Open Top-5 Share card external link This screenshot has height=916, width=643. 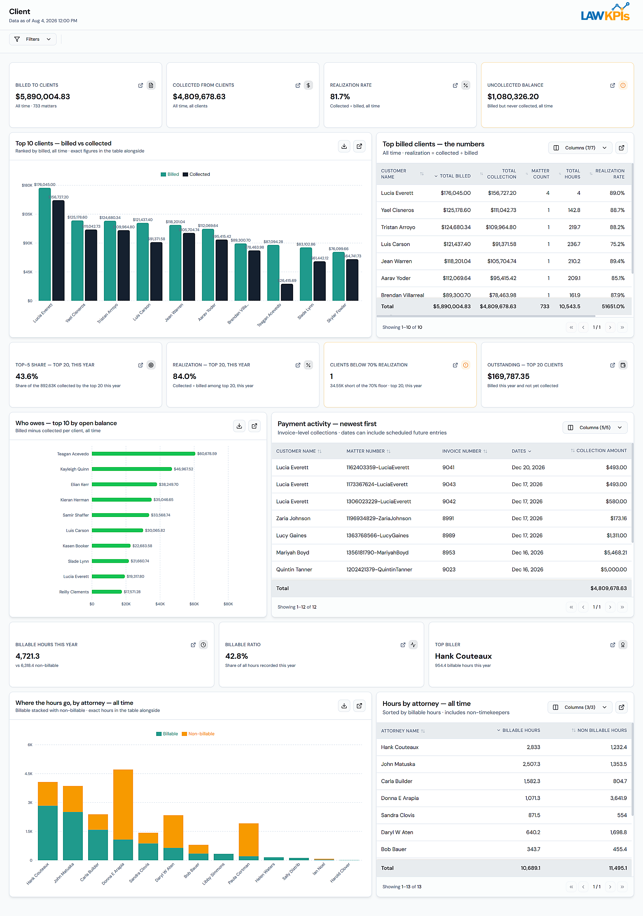[x=140, y=365]
